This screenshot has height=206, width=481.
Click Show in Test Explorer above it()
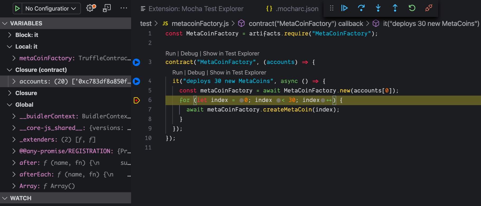tap(238, 72)
